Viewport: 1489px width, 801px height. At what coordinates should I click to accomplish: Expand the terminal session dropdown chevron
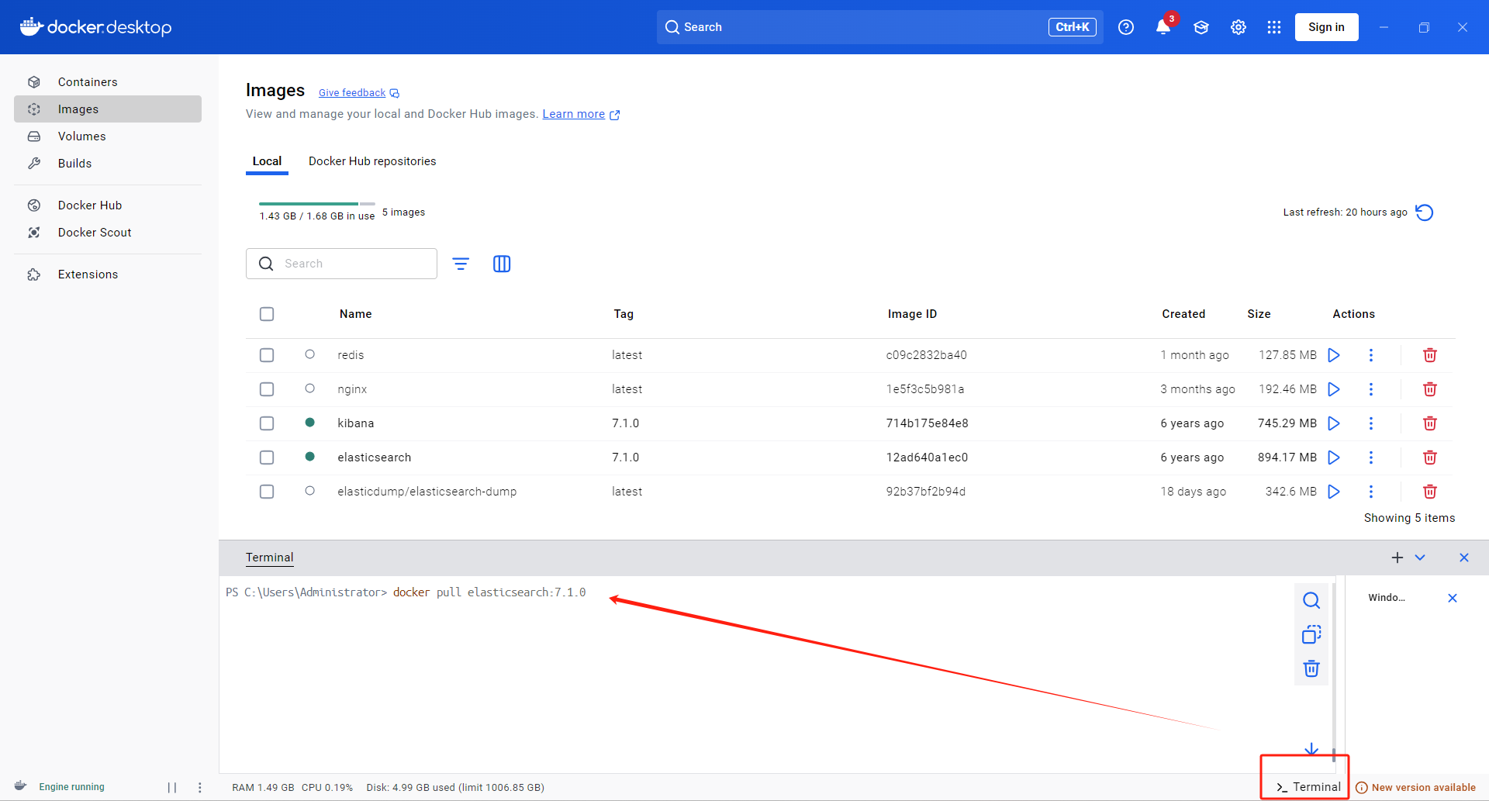coord(1420,558)
